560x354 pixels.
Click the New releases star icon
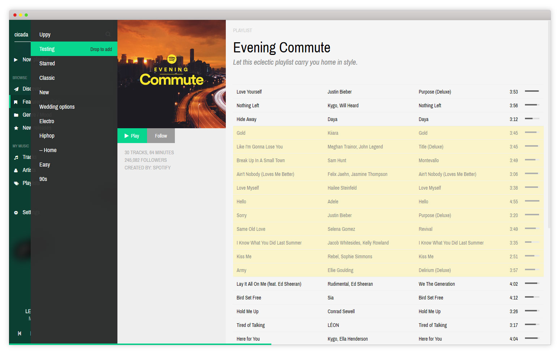[x=16, y=128]
